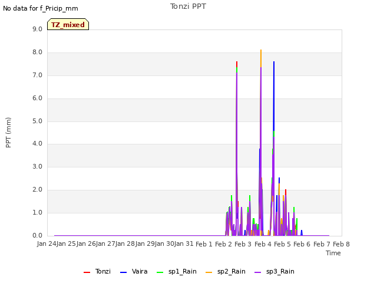Click the Feb 1 x-axis tick label
The height and width of the screenshot is (283, 377).
(x=204, y=244)
